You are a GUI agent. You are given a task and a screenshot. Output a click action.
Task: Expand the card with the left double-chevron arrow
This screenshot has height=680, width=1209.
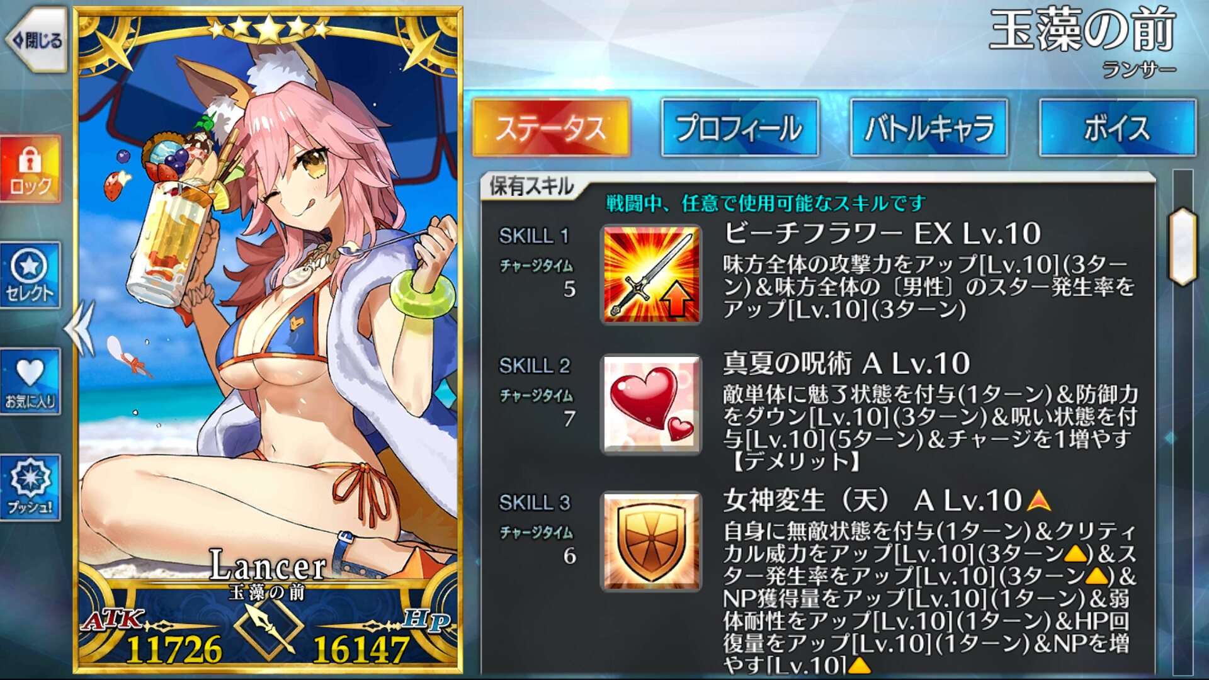80,328
